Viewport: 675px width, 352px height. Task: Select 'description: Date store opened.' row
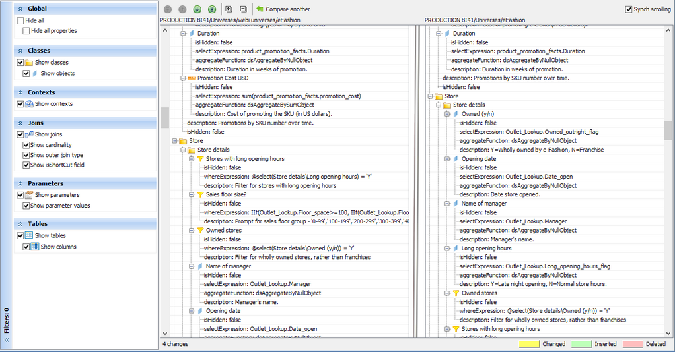[x=499, y=194]
